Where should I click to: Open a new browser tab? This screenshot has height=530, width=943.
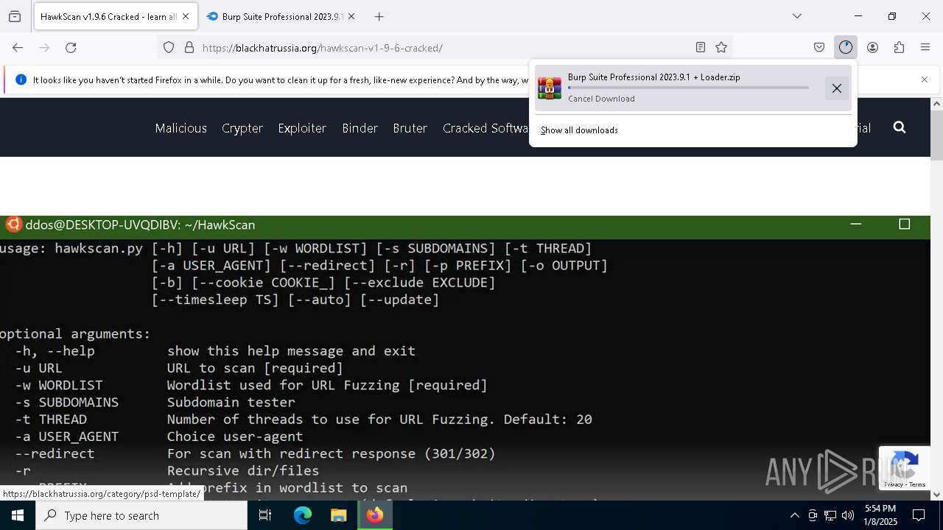coord(379,16)
